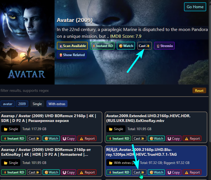Click the Go Home button
Viewport: 211px width, 180px height.
click(195, 7)
